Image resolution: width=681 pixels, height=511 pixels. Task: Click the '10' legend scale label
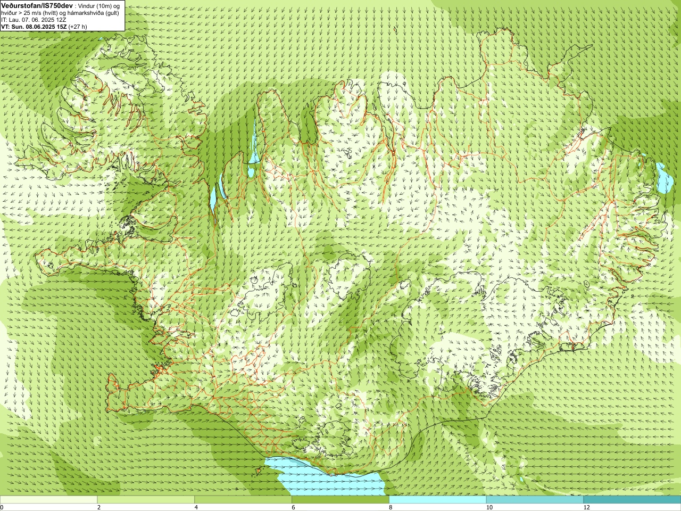tap(489, 507)
